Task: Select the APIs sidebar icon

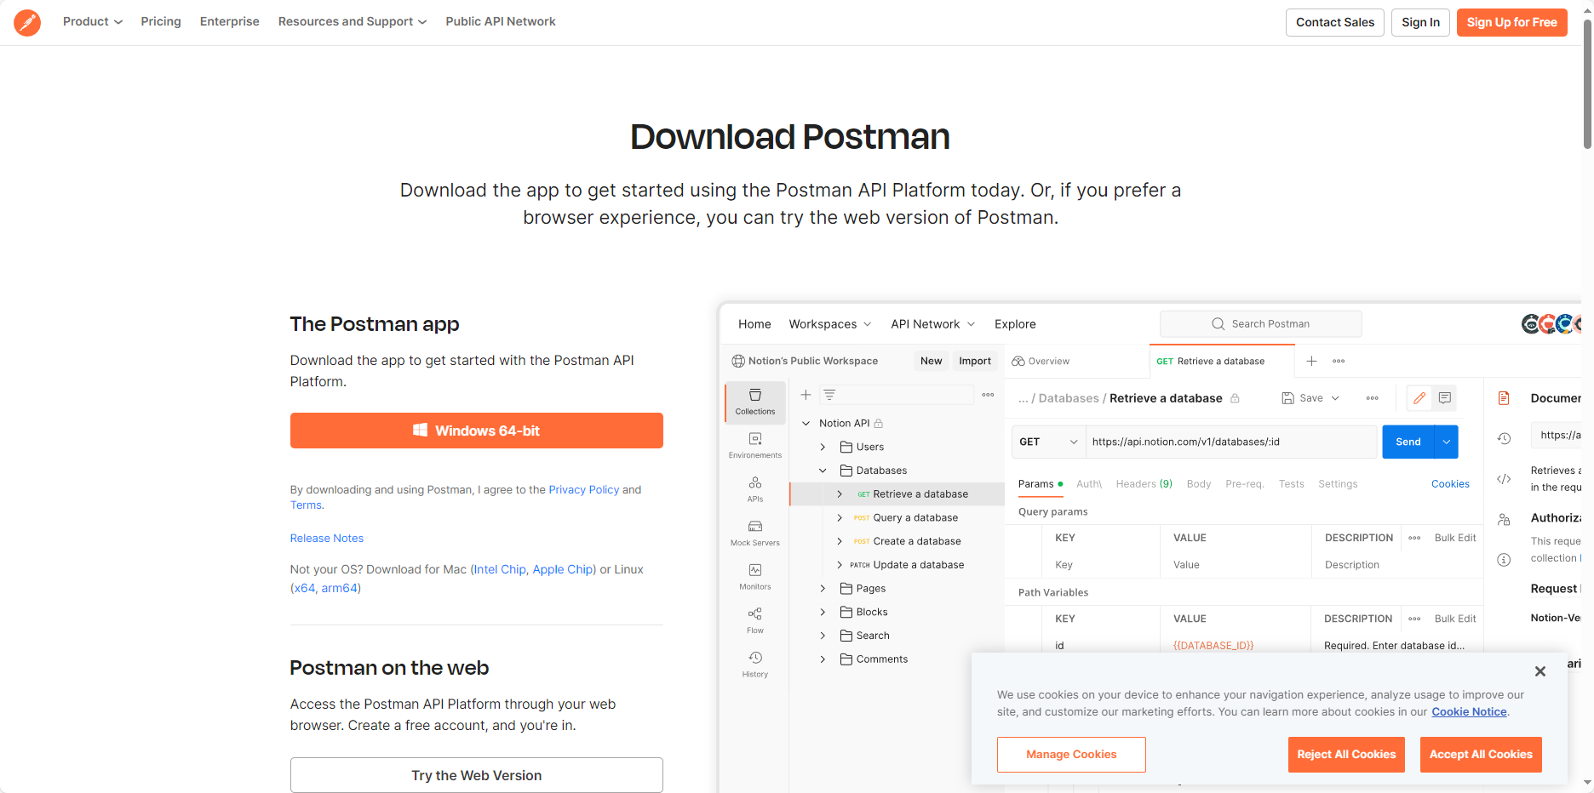Action: tap(755, 489)
